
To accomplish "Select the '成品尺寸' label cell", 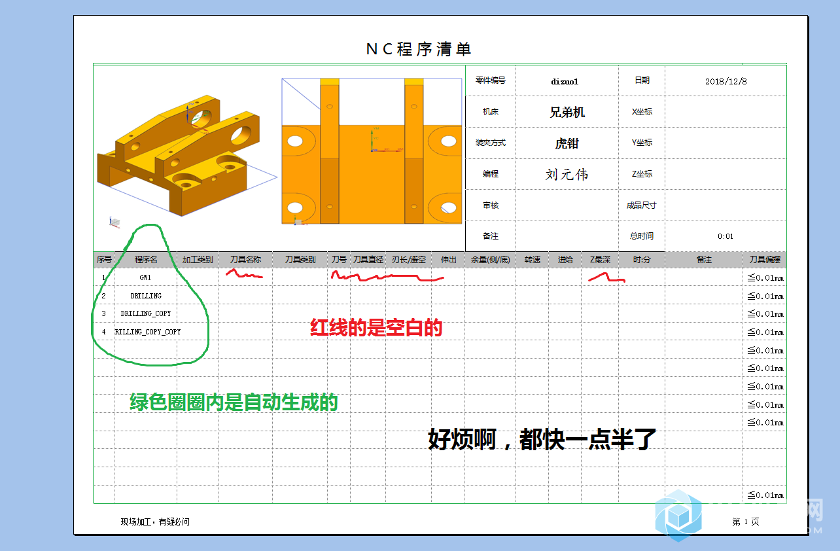I will 642,205.
